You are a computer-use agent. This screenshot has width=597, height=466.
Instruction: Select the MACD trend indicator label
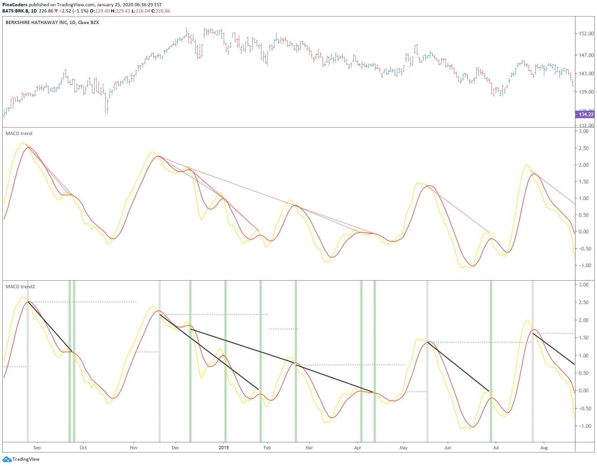coord(19,133)
